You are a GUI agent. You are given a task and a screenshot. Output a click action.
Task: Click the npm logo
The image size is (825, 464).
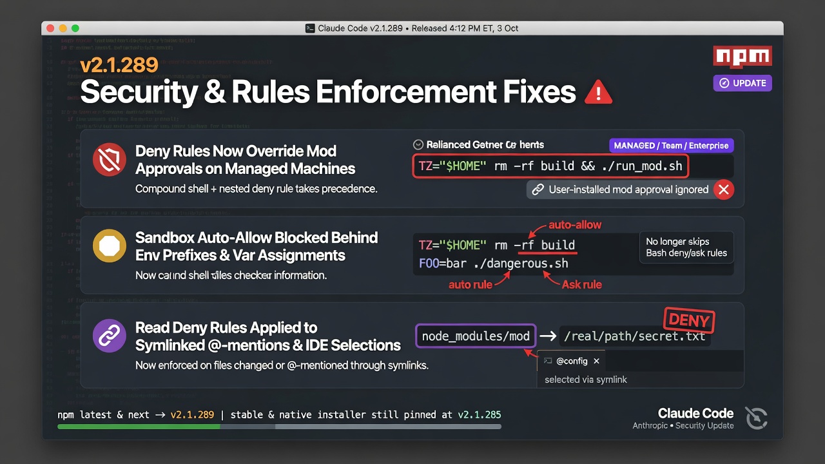point(742,57)
